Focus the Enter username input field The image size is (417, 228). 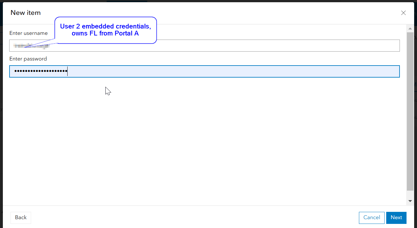pyautogui.click(x=204, y=46)
